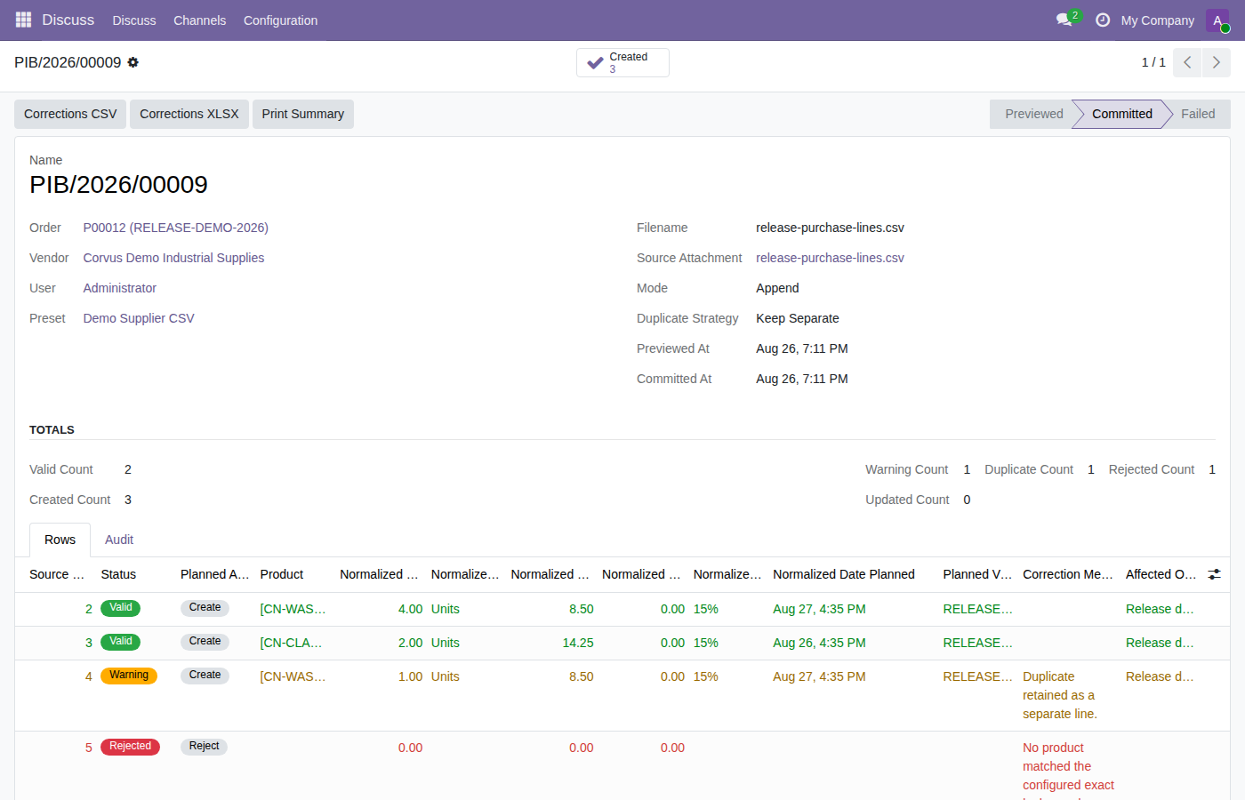The image size is (1245, 800).
Task: Open the Configuration menu
Action: pos(281,20)
